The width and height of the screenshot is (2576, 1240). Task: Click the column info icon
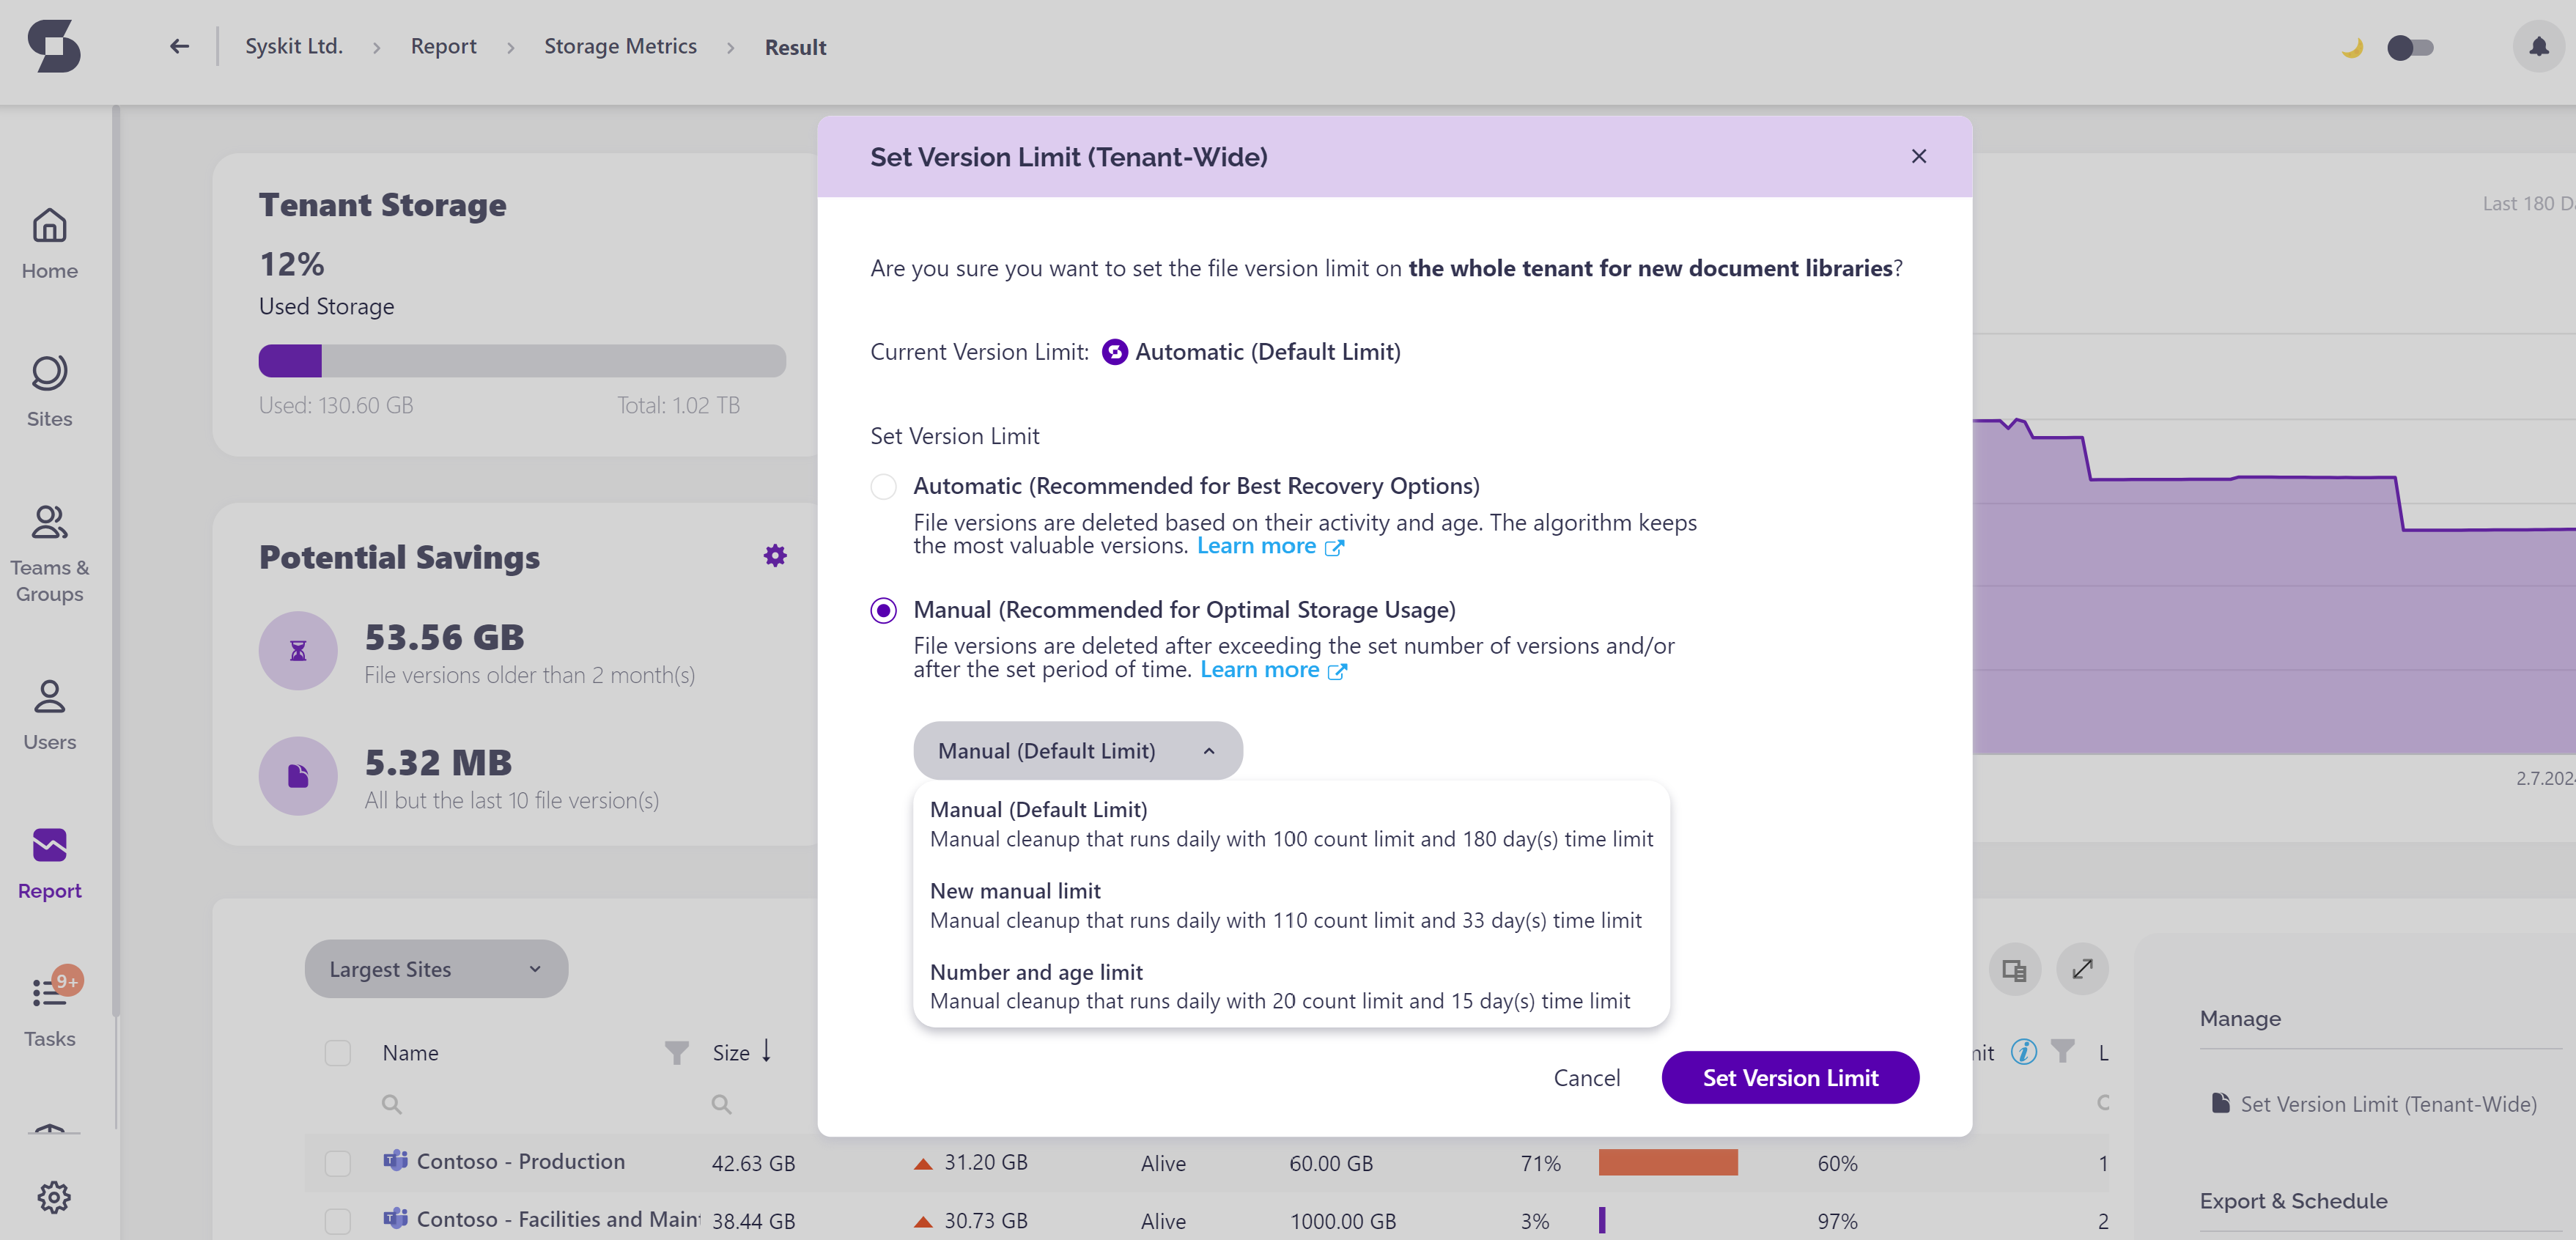tap(2024, 1051)
